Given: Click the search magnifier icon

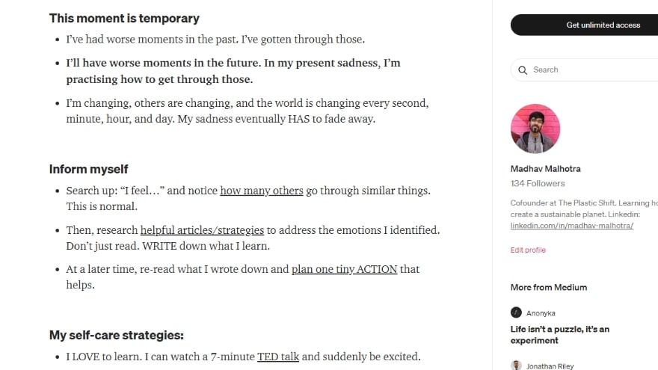Looking at the screenshot, I should tap(523, 70).
